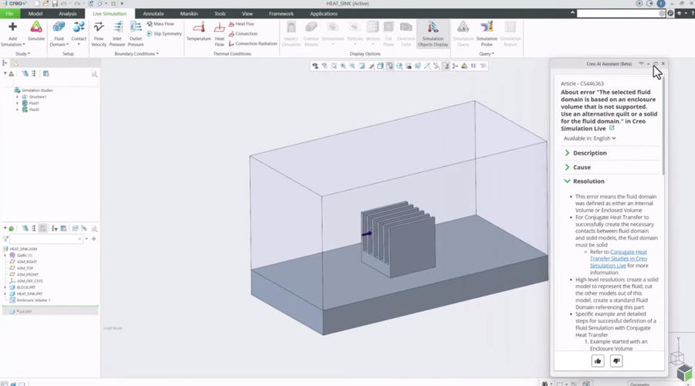The image size is (695, 386).
Task: Add a Heat Flux condition
Action: pyautogui.click(x=242, y=24)
